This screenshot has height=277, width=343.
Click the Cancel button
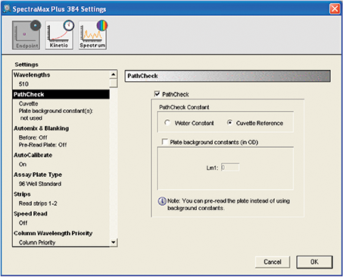(x=273, y=262)
